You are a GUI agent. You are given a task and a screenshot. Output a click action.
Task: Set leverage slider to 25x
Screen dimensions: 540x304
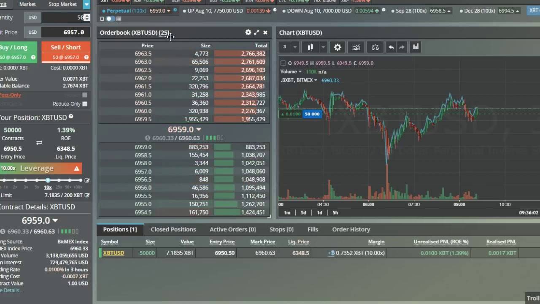pos(59,181)
